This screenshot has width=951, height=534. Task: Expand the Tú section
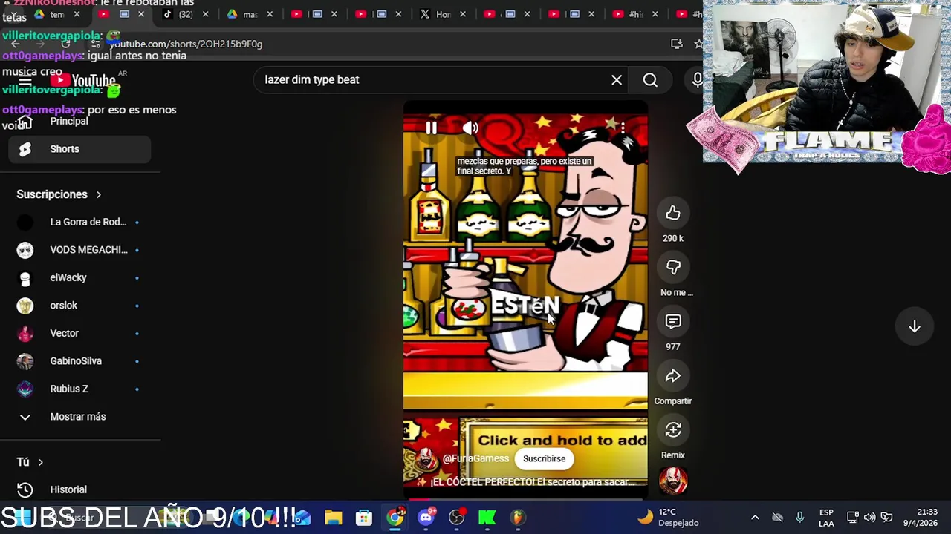coord(30,462)
